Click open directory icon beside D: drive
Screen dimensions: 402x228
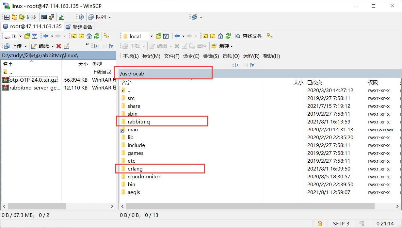(x=27, y=36)
